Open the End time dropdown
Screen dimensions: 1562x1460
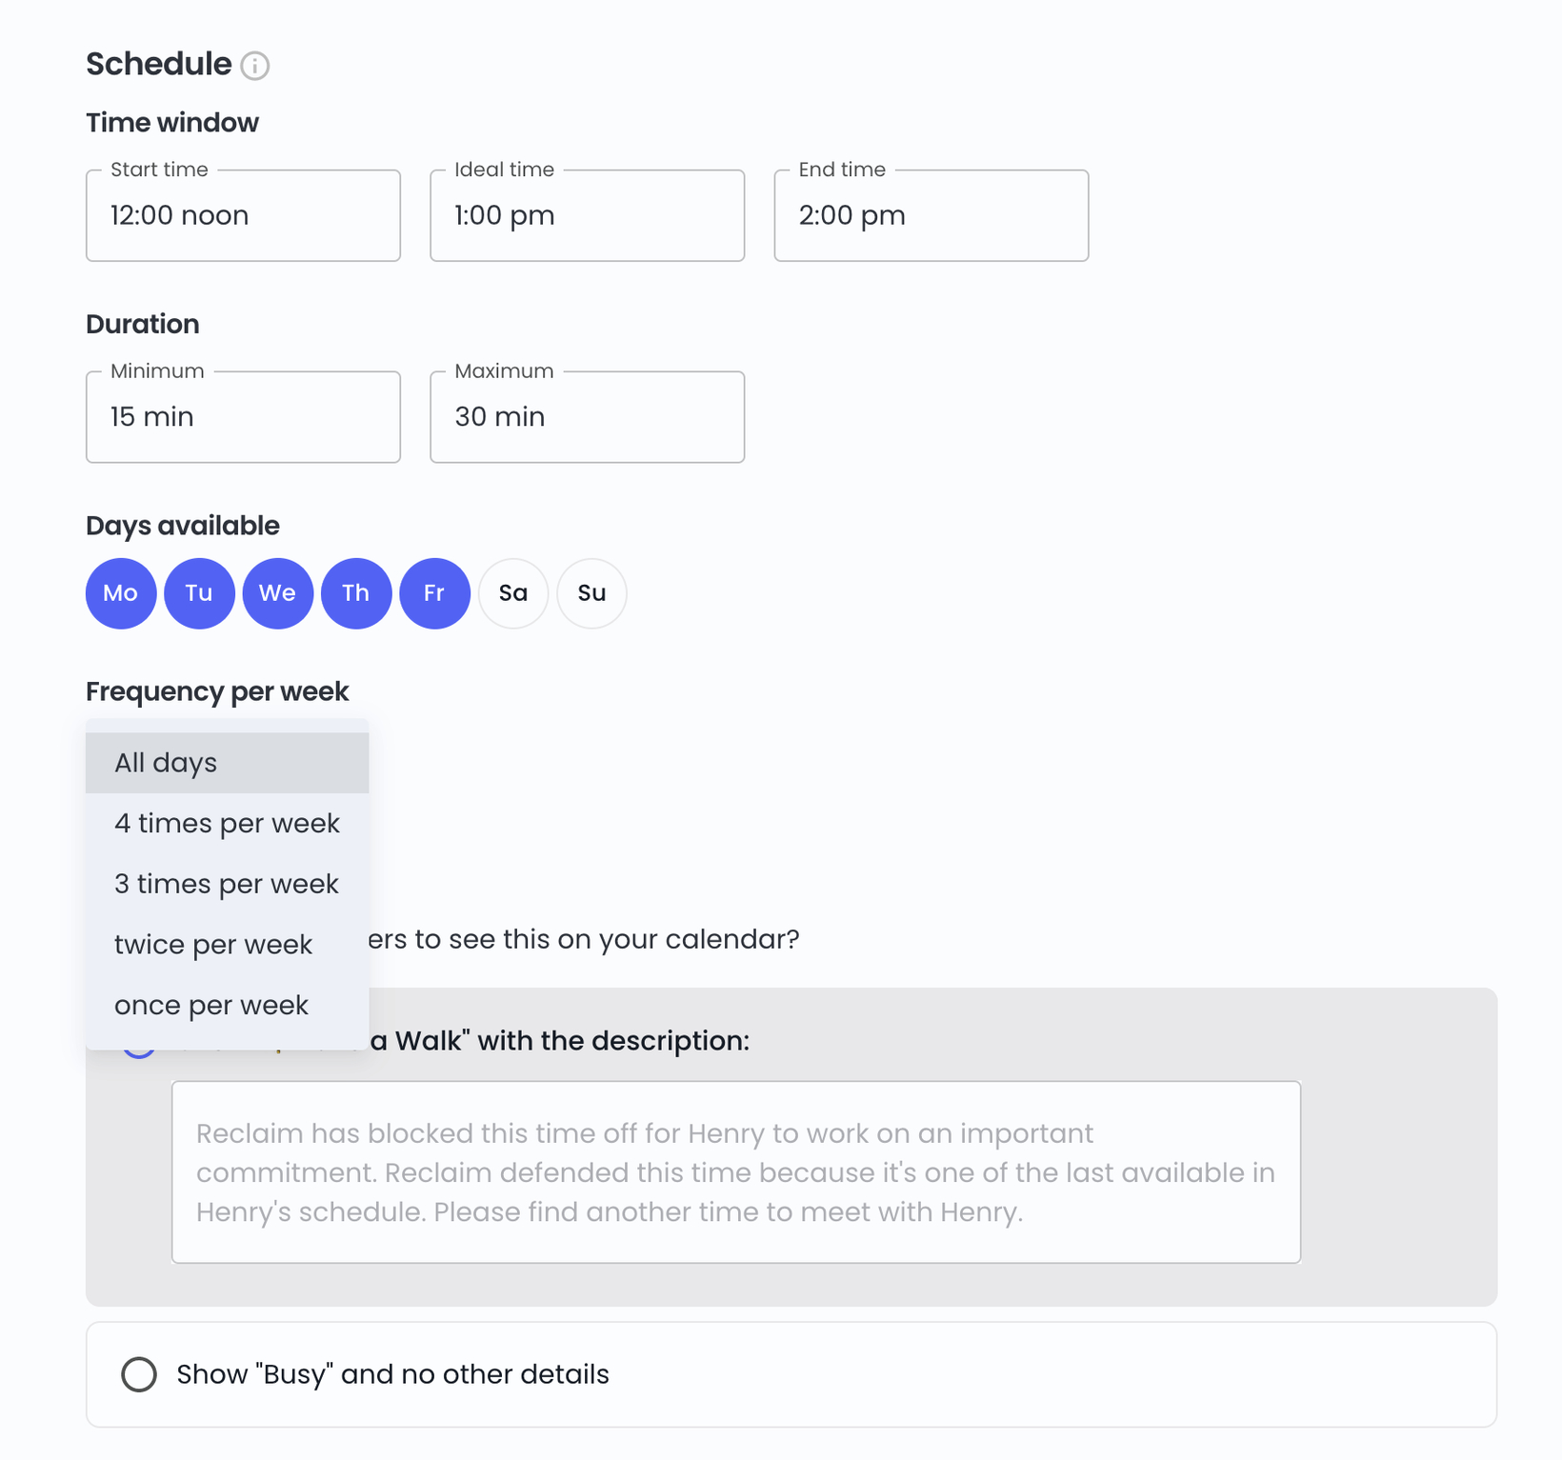click(931, 215)
